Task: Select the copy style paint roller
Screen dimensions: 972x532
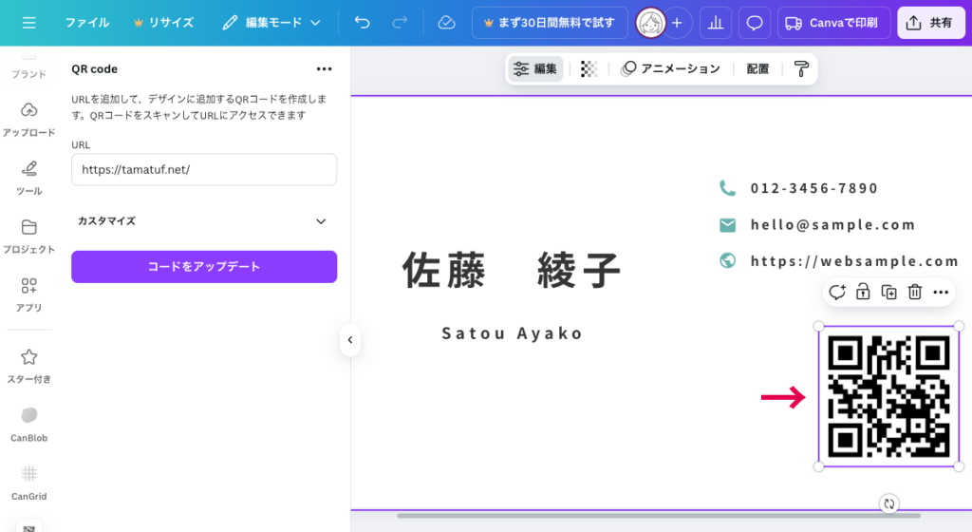Action: (801, 68)
